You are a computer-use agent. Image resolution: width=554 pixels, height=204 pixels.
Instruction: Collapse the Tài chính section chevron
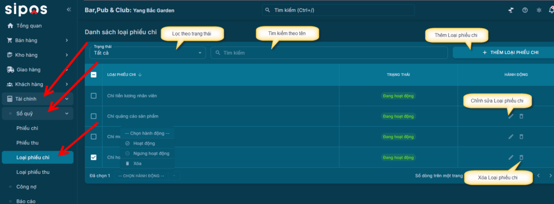pyautogui.click(x=67, y=99)
